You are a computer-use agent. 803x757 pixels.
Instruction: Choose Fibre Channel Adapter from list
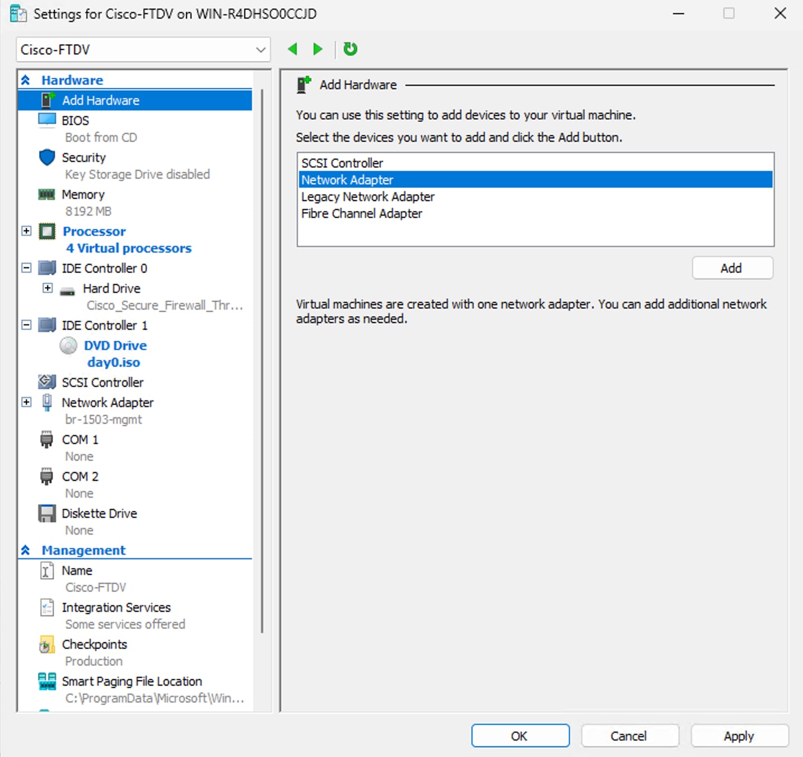click(x=361, y=213)
